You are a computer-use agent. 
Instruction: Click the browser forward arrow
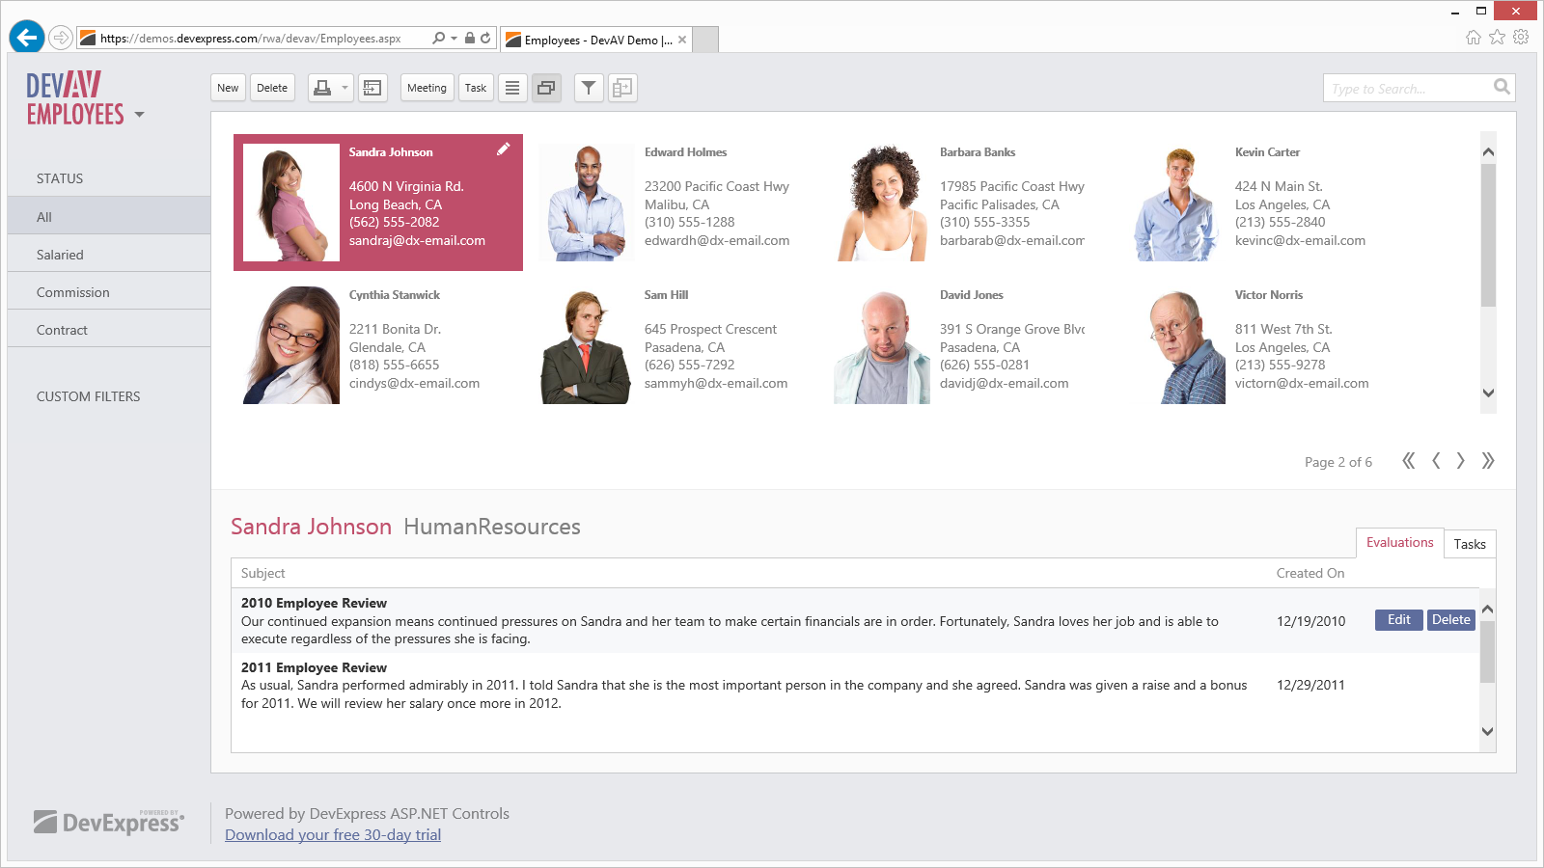point(61,38)
